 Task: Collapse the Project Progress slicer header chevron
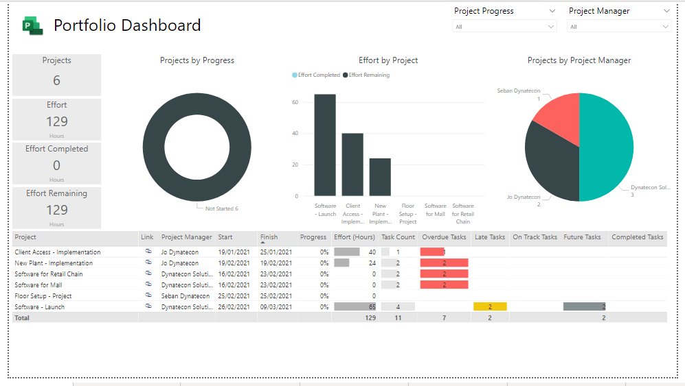[552, 12]
